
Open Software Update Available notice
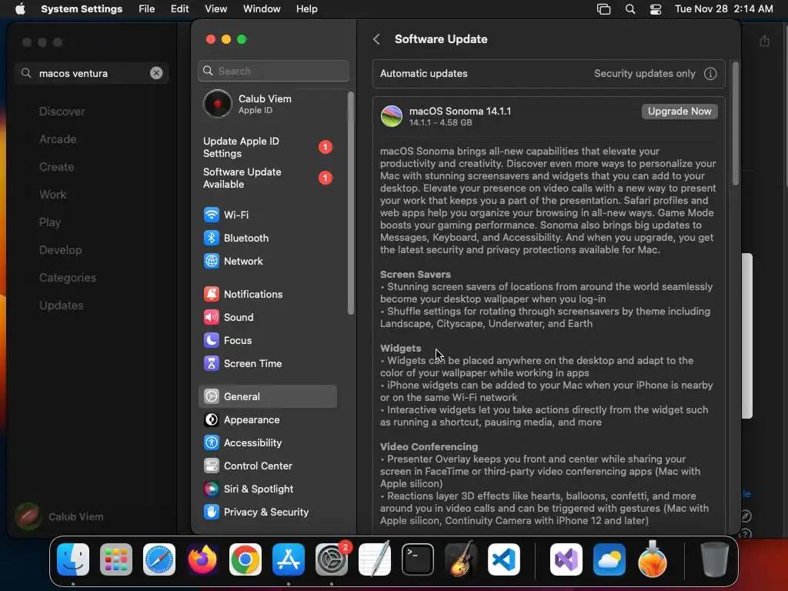(267, 178)
